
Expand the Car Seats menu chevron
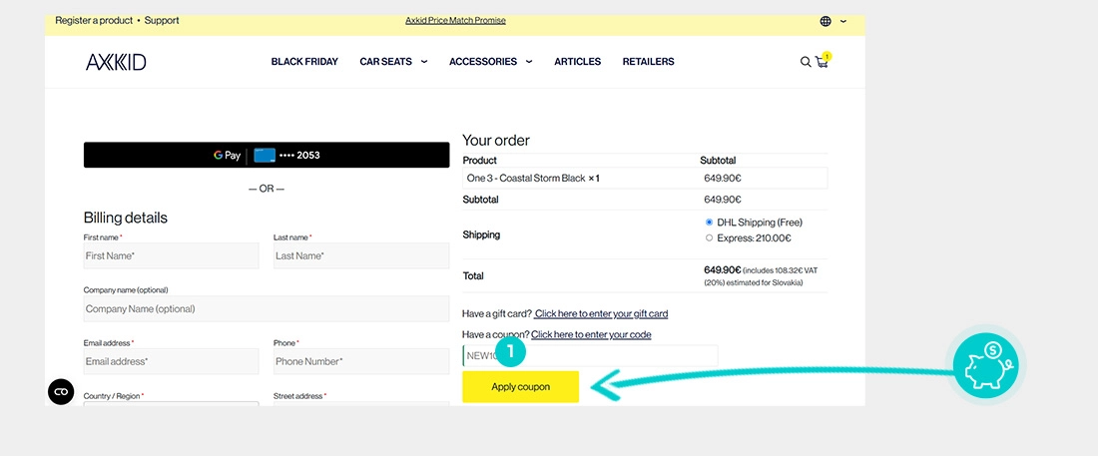pos(424,62)
